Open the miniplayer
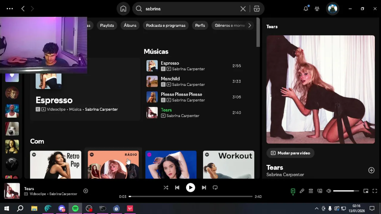The image size is (381, 214). tap(366, 191)
